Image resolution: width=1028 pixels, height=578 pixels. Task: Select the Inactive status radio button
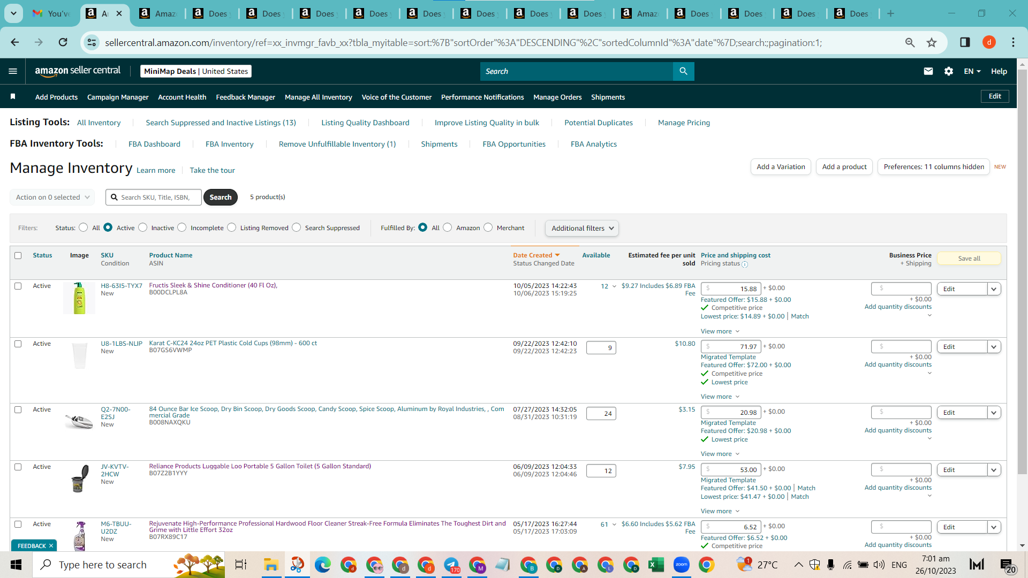click(142, 227)
